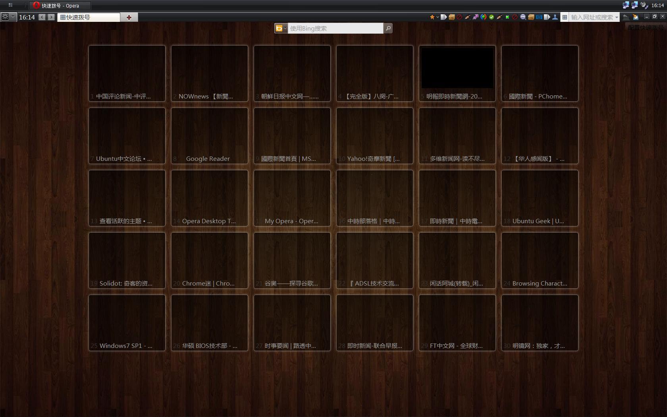
Task: Click the orange star bookmark icon
Action: [432, 17]
